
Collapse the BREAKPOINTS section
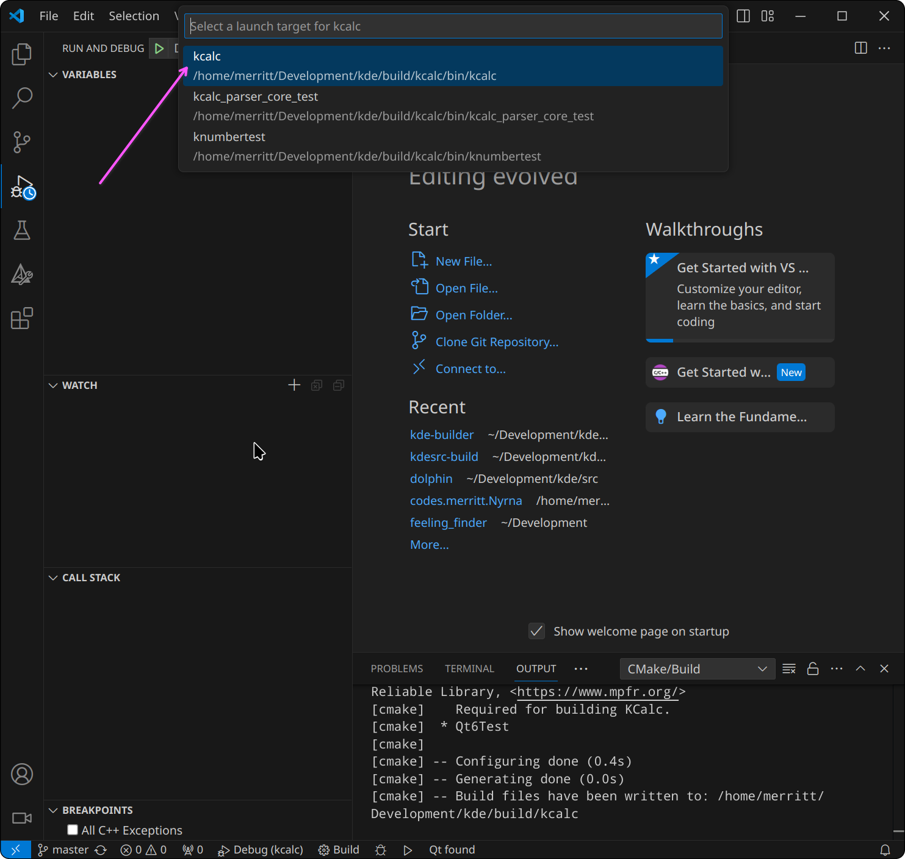tap(53, 810)
